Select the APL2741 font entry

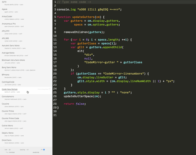6,31
